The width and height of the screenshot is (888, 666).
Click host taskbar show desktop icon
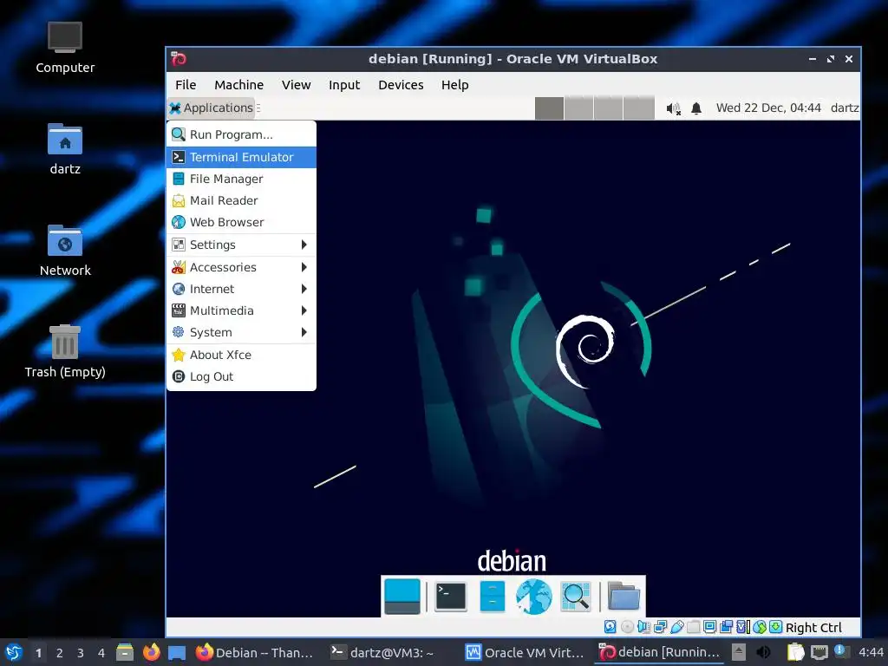pyautogui.click(x=177, y=653)
